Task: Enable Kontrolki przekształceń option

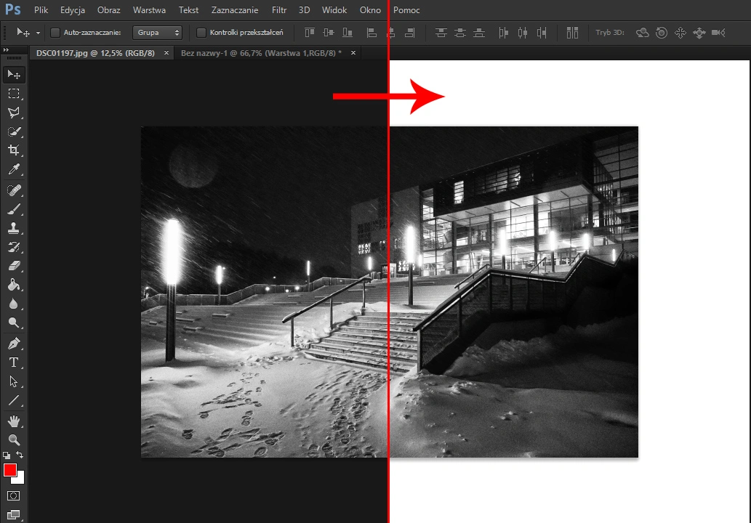Action: 201,33
